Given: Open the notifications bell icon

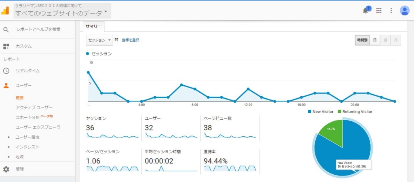Looking at the screenshot, I should point(365,11).
